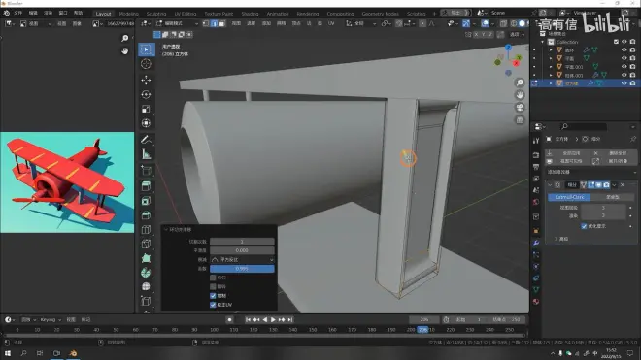
Task: Choose the Bevel tool
Action: [146, 215]
